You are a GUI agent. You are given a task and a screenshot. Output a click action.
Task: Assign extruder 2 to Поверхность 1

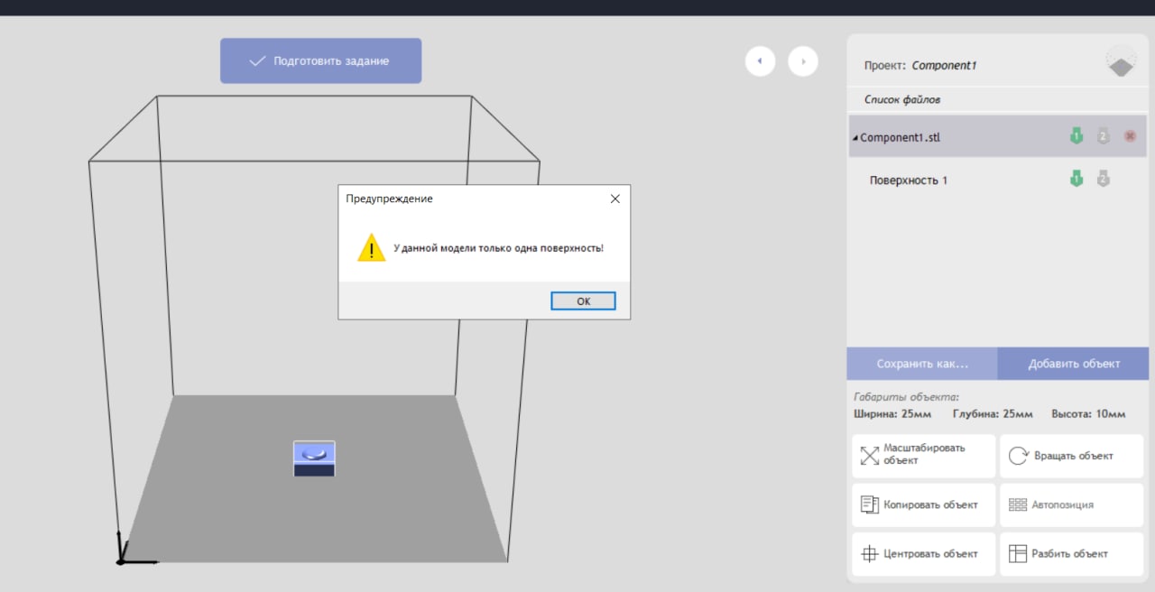1103,179
